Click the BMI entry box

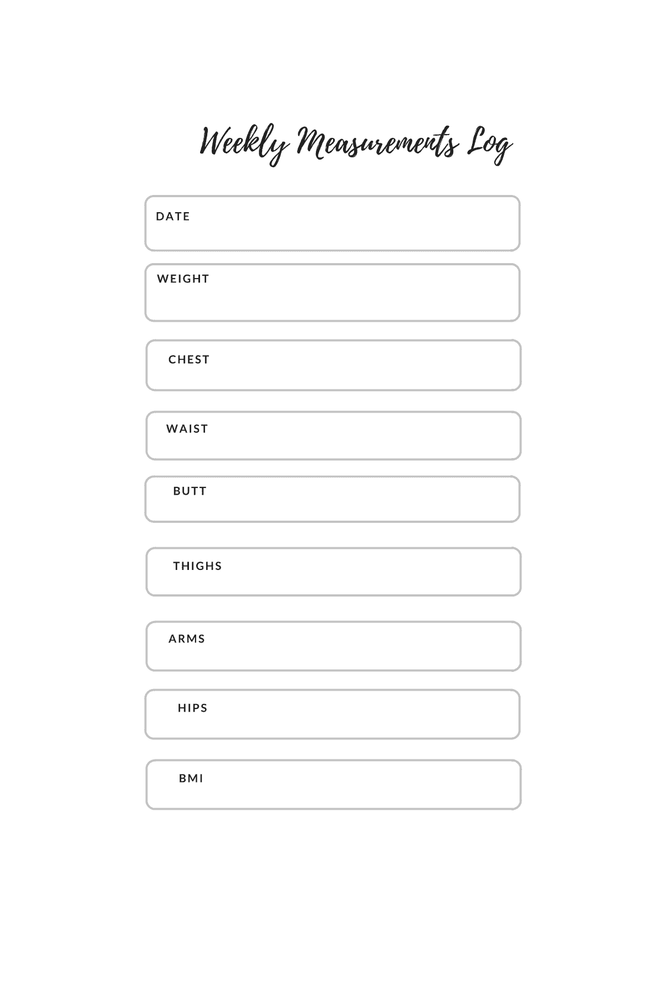pyautogui.click(x=334, y=784)
